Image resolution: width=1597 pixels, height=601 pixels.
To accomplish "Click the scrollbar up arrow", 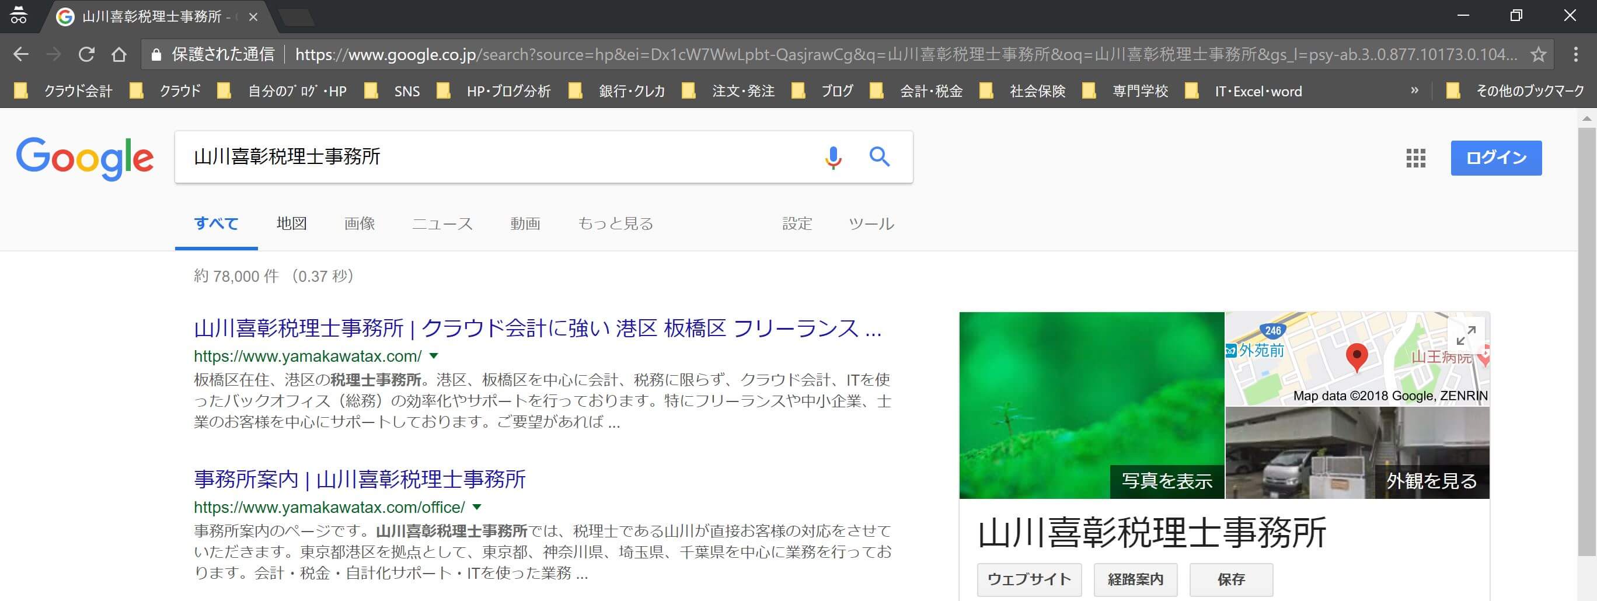I will [x=1586, y=118].
